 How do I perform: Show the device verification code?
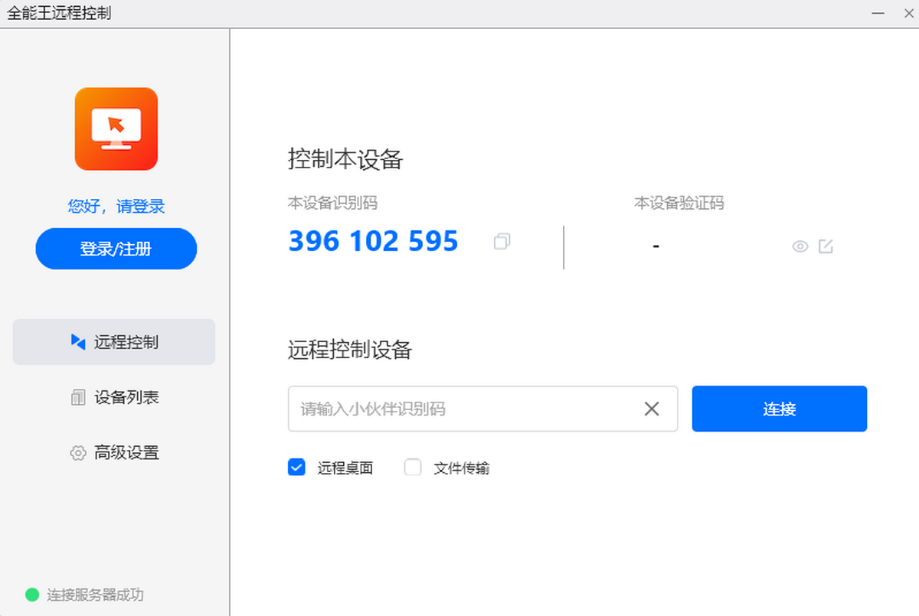click(800, 246)
